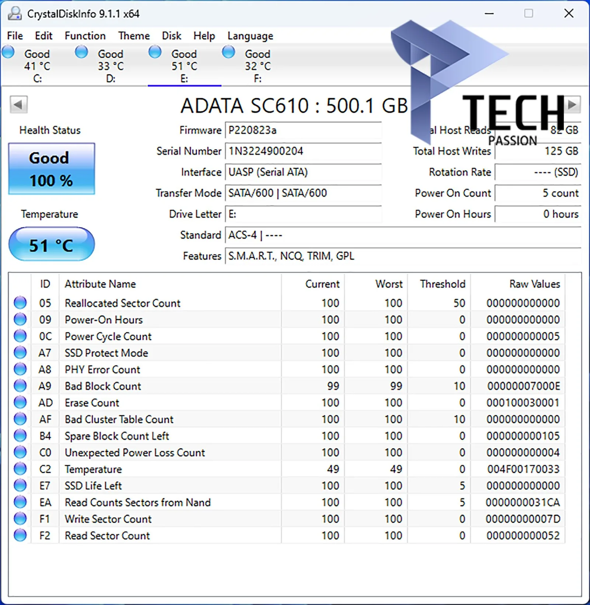Image resolution: width=590 pixels, height=605 pixels.
Task: Click the 51 °C temperature button
Action: [x=52, y=244]
